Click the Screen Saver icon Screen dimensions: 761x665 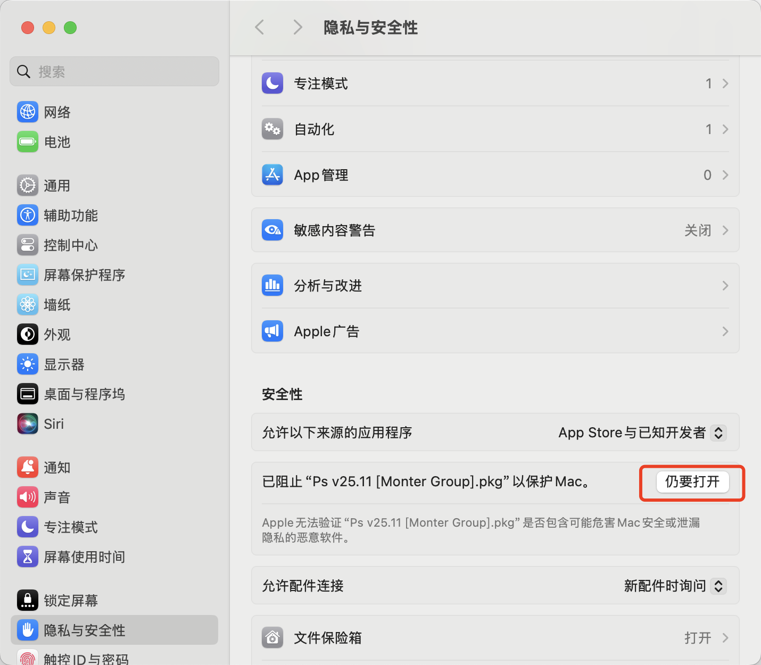[28, 275]
